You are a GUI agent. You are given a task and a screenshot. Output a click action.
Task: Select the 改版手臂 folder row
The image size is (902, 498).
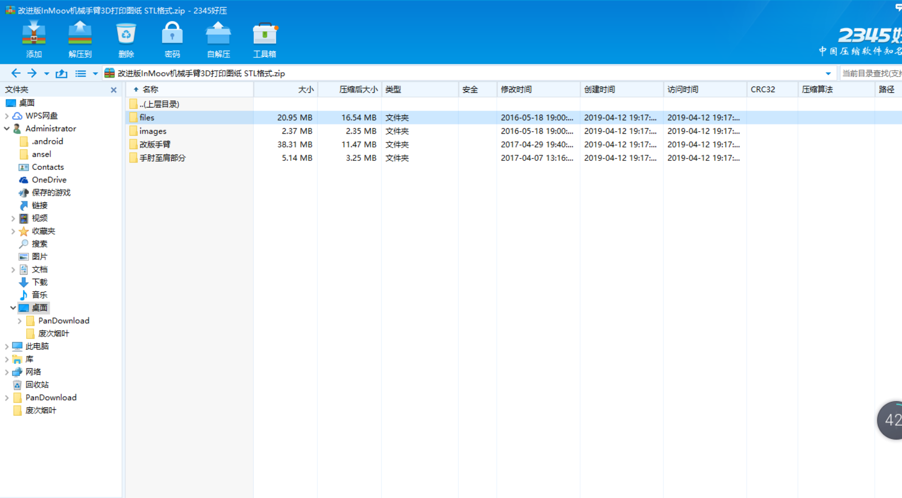155,144
